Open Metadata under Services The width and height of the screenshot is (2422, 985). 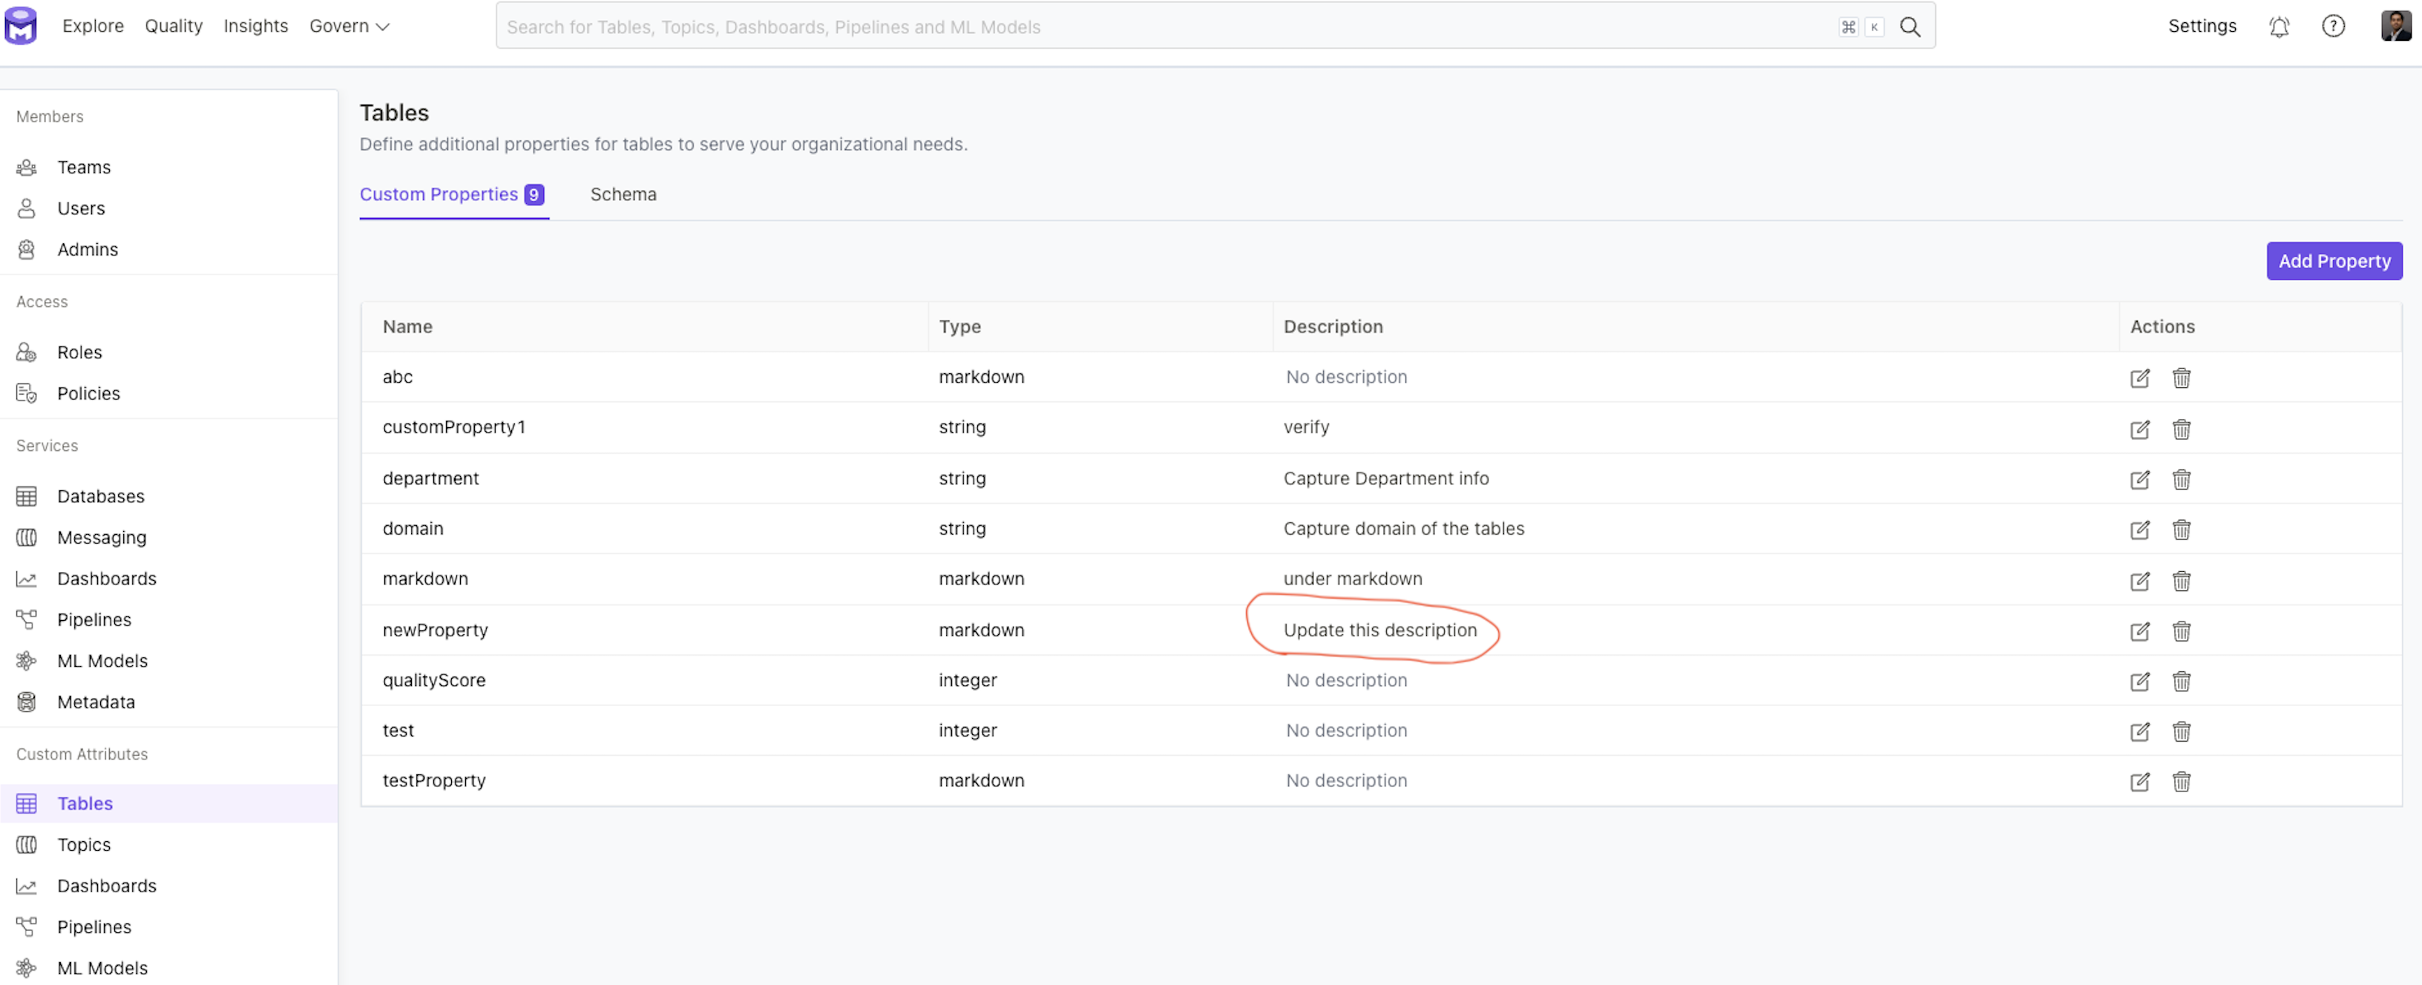coord(96,702)
